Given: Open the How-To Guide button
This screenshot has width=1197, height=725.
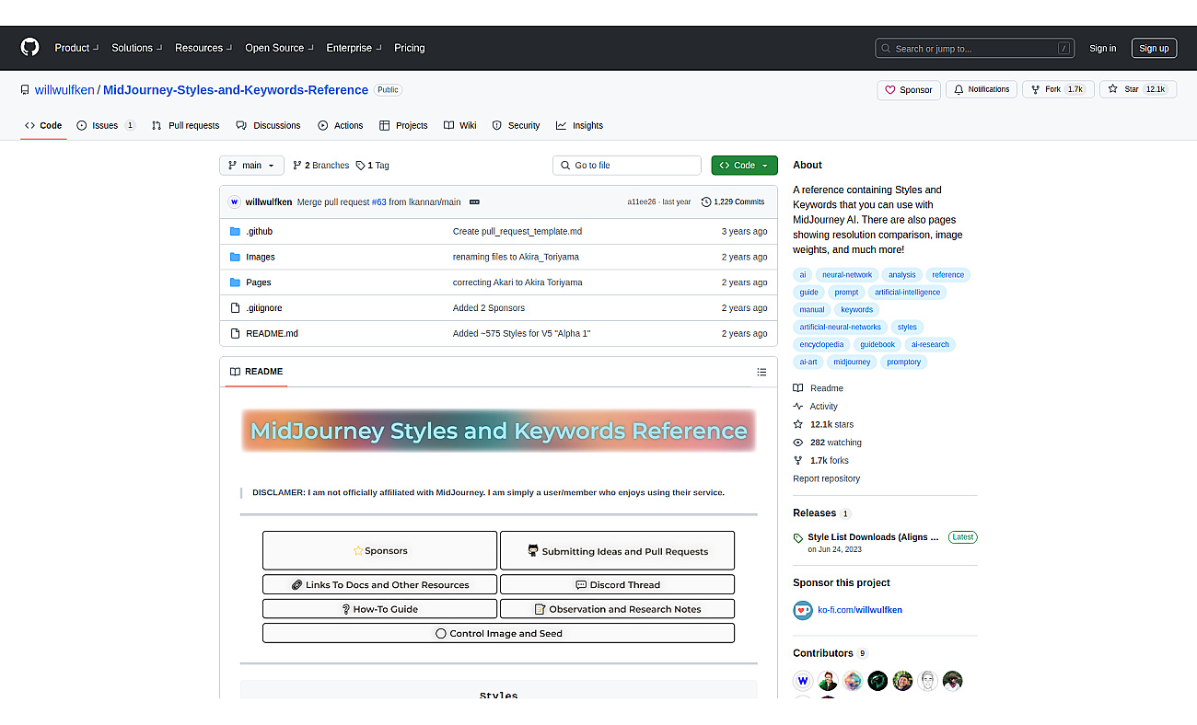Looking at the screenshot, I should (x=379, y=609).
